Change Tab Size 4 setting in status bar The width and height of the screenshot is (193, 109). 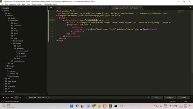173,102
